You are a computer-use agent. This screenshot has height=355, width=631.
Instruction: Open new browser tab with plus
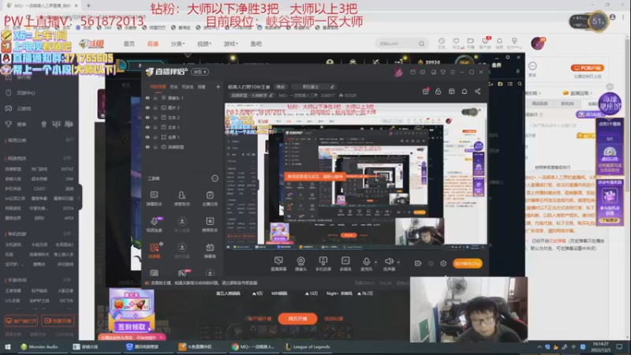88,6
